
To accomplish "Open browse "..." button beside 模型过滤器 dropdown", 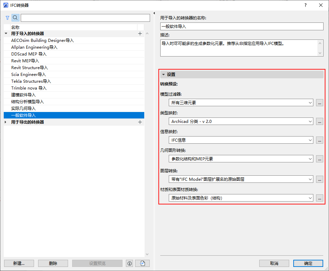I will click(319, 102).
